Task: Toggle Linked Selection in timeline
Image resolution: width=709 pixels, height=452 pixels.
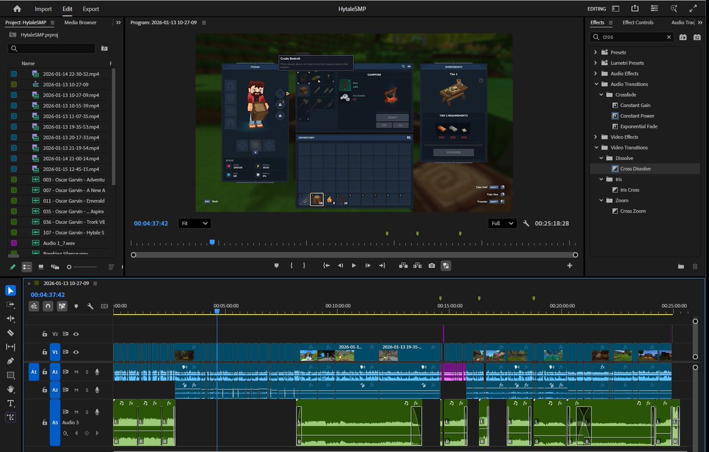Action: click(62, 306)
